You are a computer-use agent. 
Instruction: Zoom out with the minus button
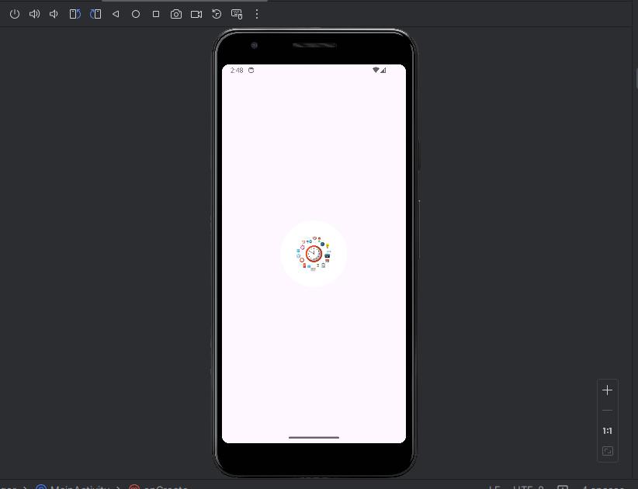tap(608, 411)
